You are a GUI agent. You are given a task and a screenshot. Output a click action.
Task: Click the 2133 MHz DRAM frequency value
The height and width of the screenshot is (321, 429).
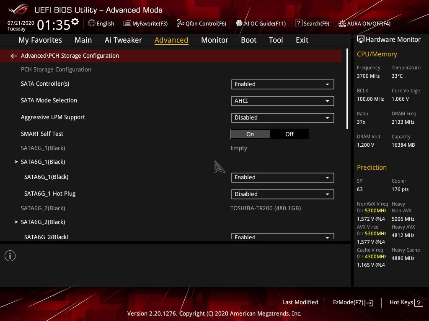[403, 122]
